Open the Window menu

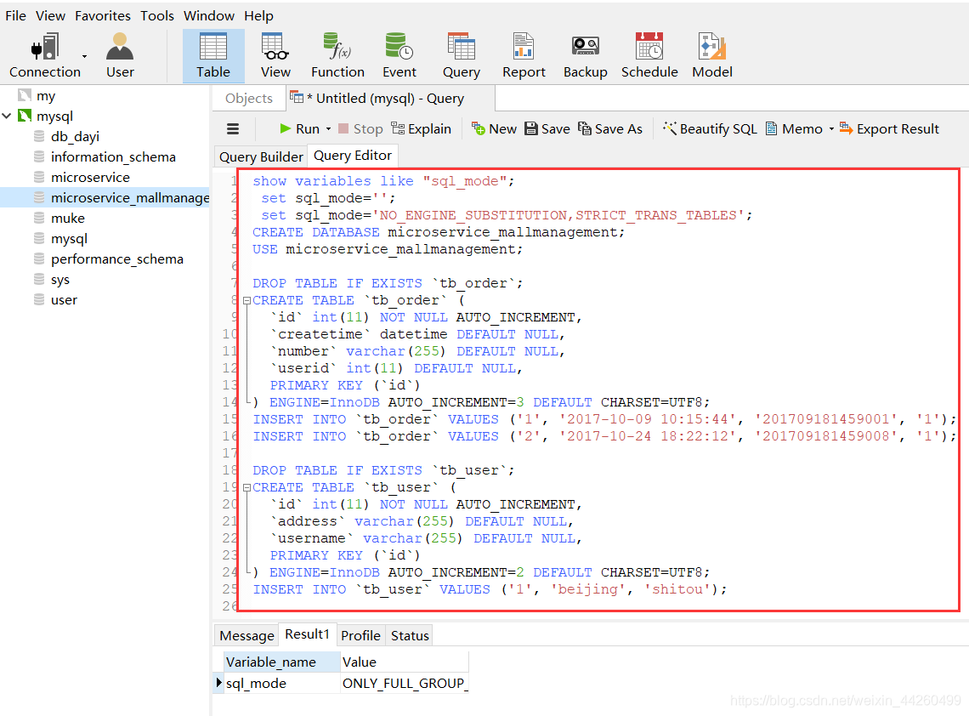tap(209, 15)
